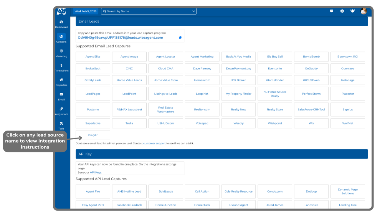Open the Email envelope icon
The height and width of the screenshot is (223, 380).
[x=61, y=94]
